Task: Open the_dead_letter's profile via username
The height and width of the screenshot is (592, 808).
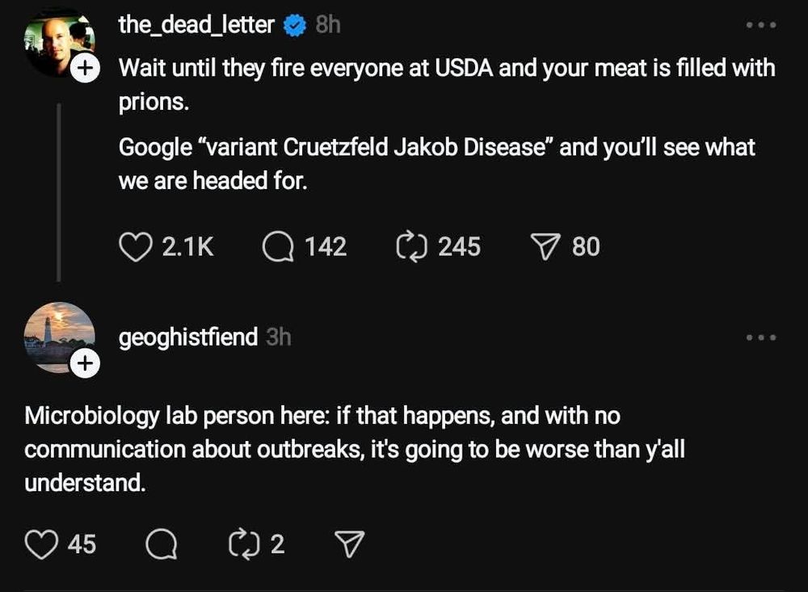Action: tap(196, 25)
